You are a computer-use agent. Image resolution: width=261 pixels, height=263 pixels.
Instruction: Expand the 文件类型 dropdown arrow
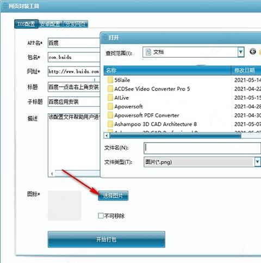257,162
